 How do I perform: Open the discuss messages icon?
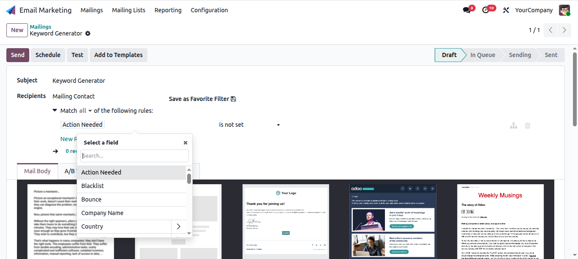point(467,10)
